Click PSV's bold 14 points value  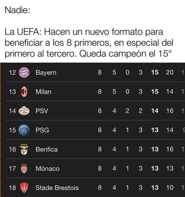(x=155, y=111)
